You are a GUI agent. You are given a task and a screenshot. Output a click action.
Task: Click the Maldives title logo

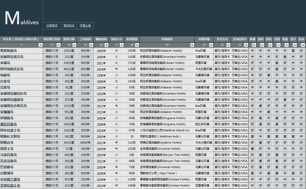pyautogui.click(x=22, y=18)
